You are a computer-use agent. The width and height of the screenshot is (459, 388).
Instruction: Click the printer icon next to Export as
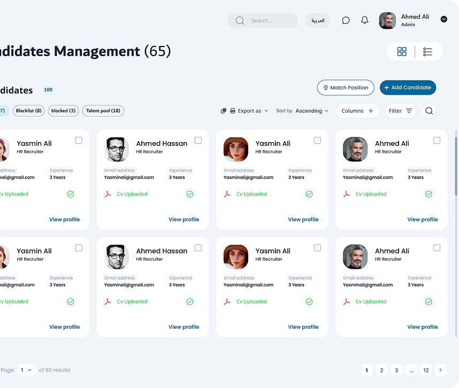click(233, 111)
